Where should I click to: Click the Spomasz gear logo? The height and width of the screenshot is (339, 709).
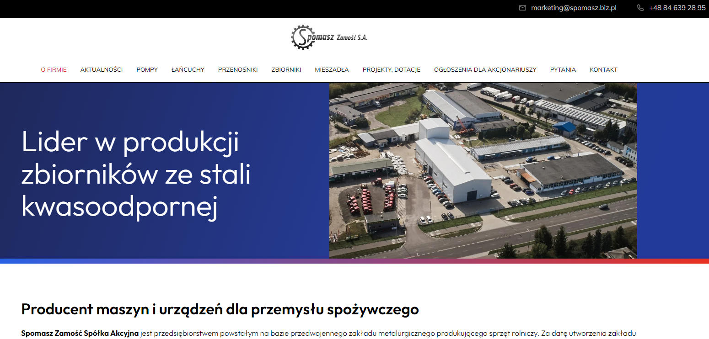pyautogui.click(x=329, y=37)
